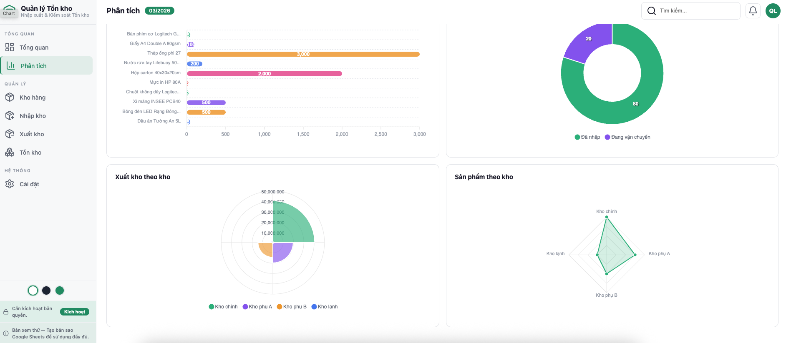Toggle Kho phụ A legend series
The height and width of the screenshot is (343, 786).
pos(257,307)
